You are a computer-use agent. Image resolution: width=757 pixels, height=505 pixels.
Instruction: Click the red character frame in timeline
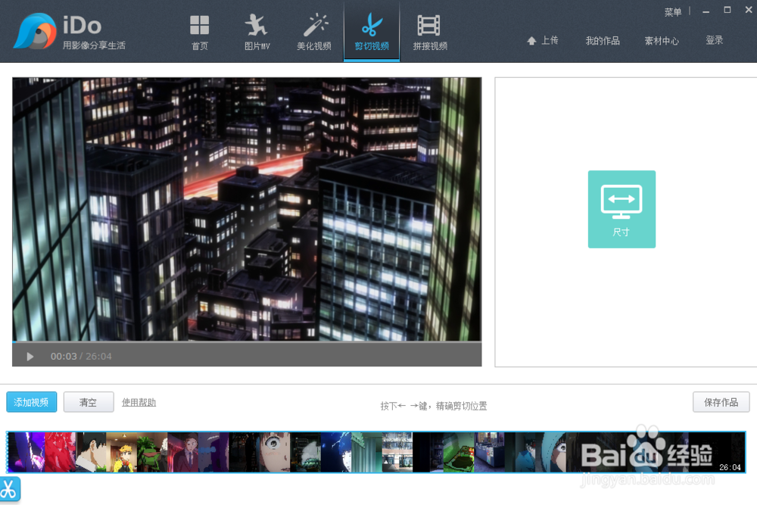tap(60, 452)
